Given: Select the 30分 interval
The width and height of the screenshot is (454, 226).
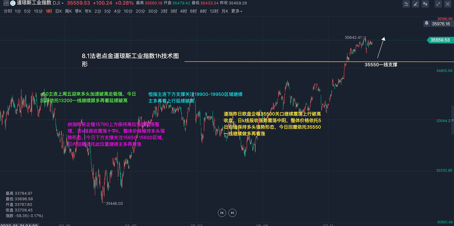Looking at the screenshot, I should click(x=153, y=11).
